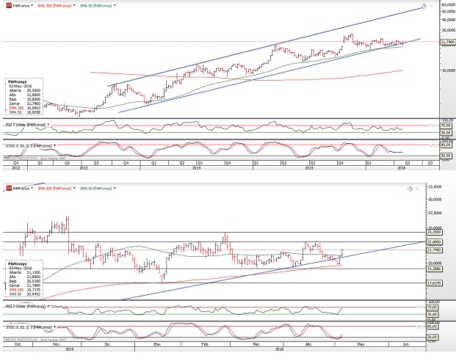Open the STOC-S 10; 3; 3 dropdown in the upper chart
Viewport: 456px width, 364px height.
pos(54,145)
